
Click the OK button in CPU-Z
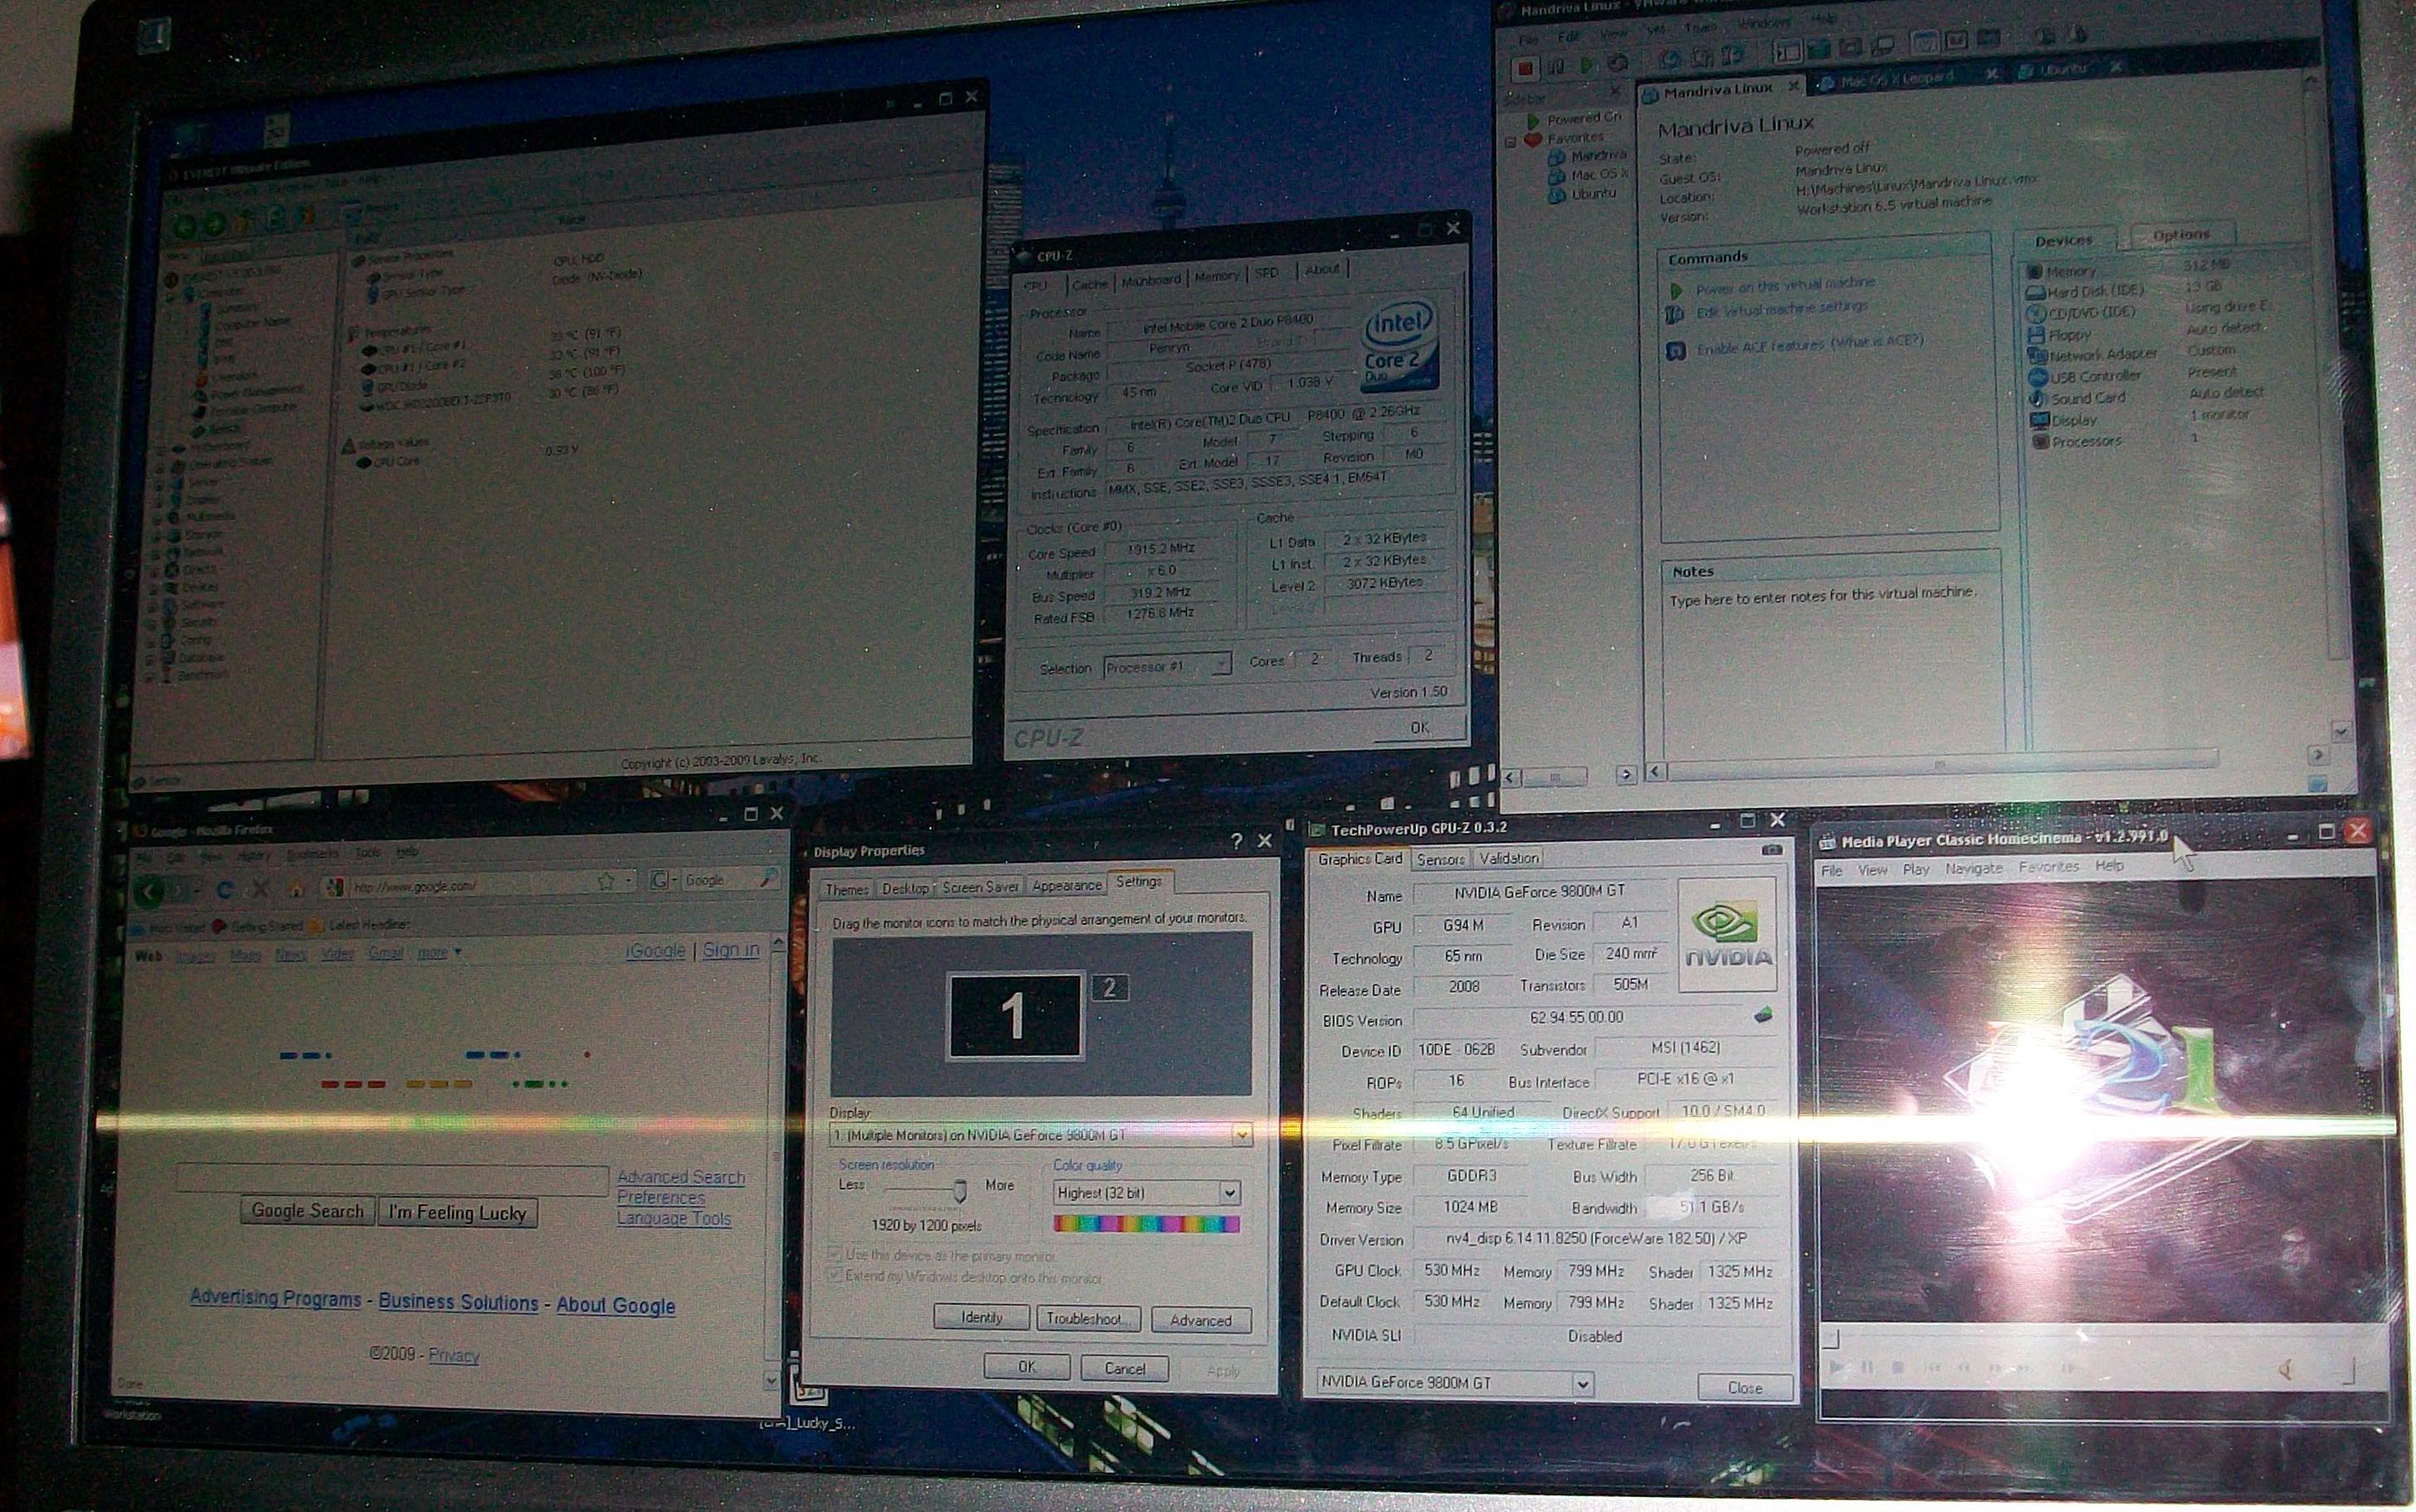point(1419,728)
